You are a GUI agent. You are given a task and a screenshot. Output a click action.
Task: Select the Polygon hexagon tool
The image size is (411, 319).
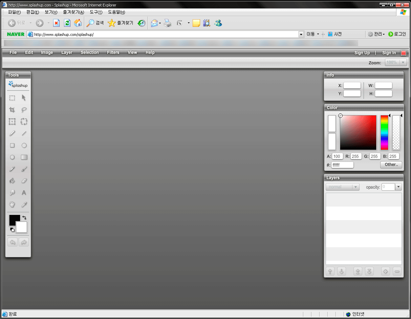pyautogui.click(x=12, y=157)
